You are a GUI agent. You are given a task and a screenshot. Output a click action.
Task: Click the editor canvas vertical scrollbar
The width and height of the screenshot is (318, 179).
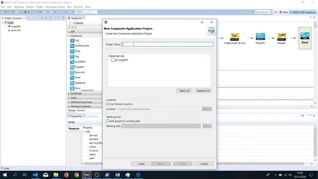pyautogui.click(x=315, y=63)
